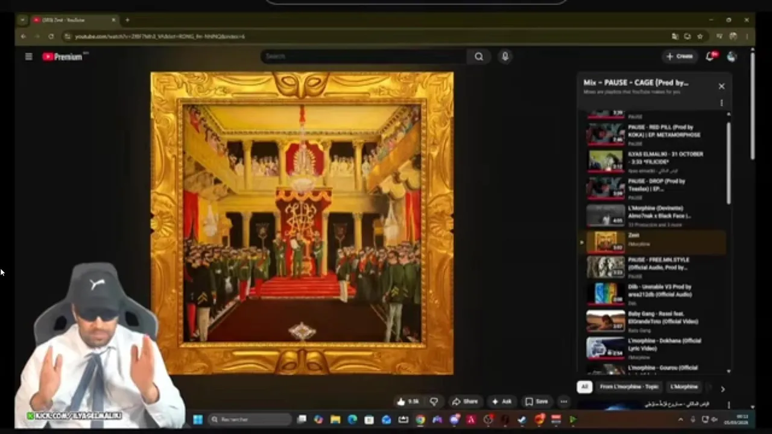Open Steam from the taskbar
Screen dimensions: 772x434
(x=522, y=420)
